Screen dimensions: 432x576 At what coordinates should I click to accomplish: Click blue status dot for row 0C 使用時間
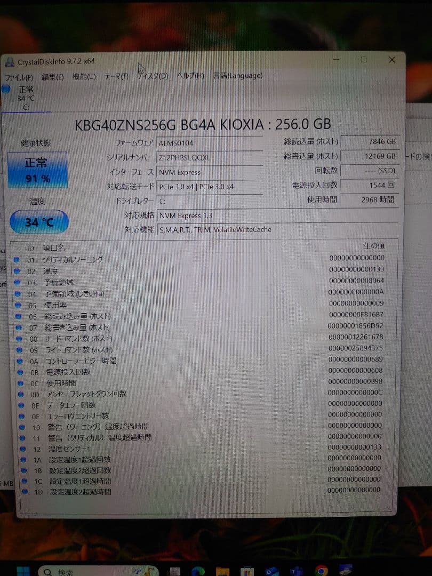click(x=19, y=383)
